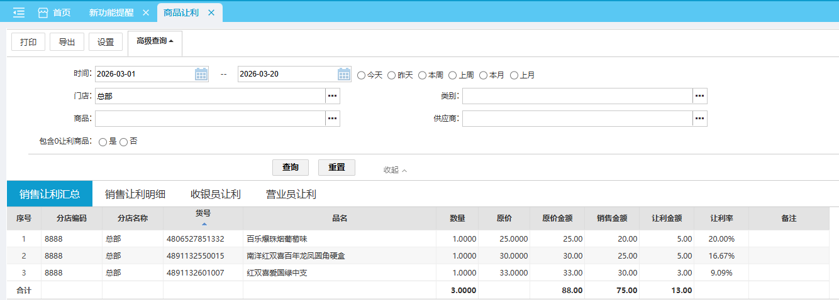This screenshot has height=300, width=839.
Task: Open supplier selection ellipsis button
Action: [x=700, y=119]
